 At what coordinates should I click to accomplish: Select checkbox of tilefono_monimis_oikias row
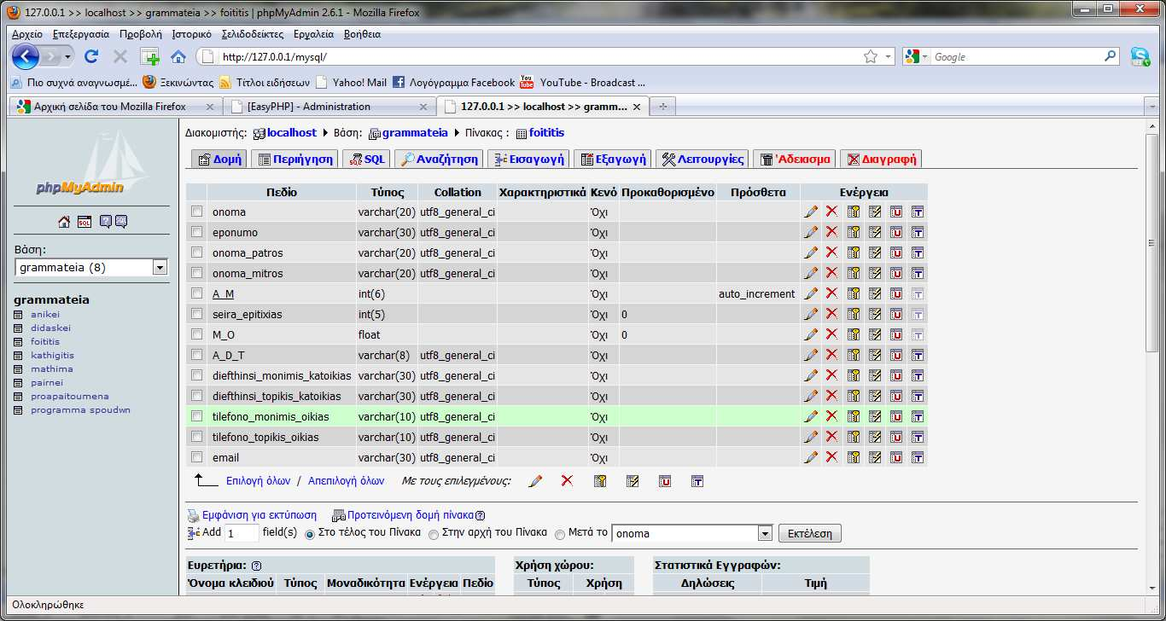tap(197, 416)
